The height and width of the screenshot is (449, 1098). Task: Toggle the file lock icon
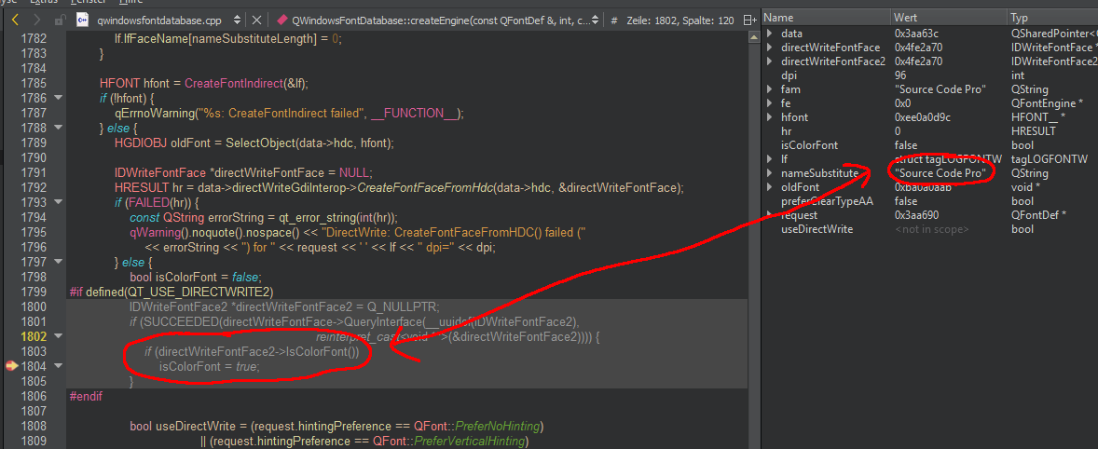[60, 20]
